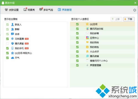This screenshot has width=138, height=99.
Task: Close the 更改外观 window
Action: click(135, 3)
